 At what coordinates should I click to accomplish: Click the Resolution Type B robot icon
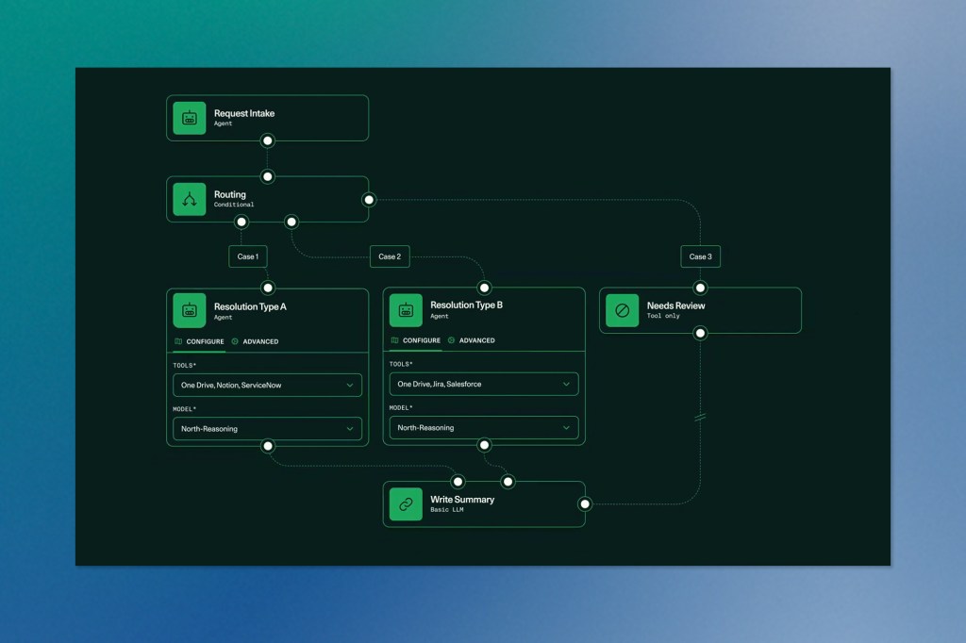pyautogui.click(x=406, y=310)
